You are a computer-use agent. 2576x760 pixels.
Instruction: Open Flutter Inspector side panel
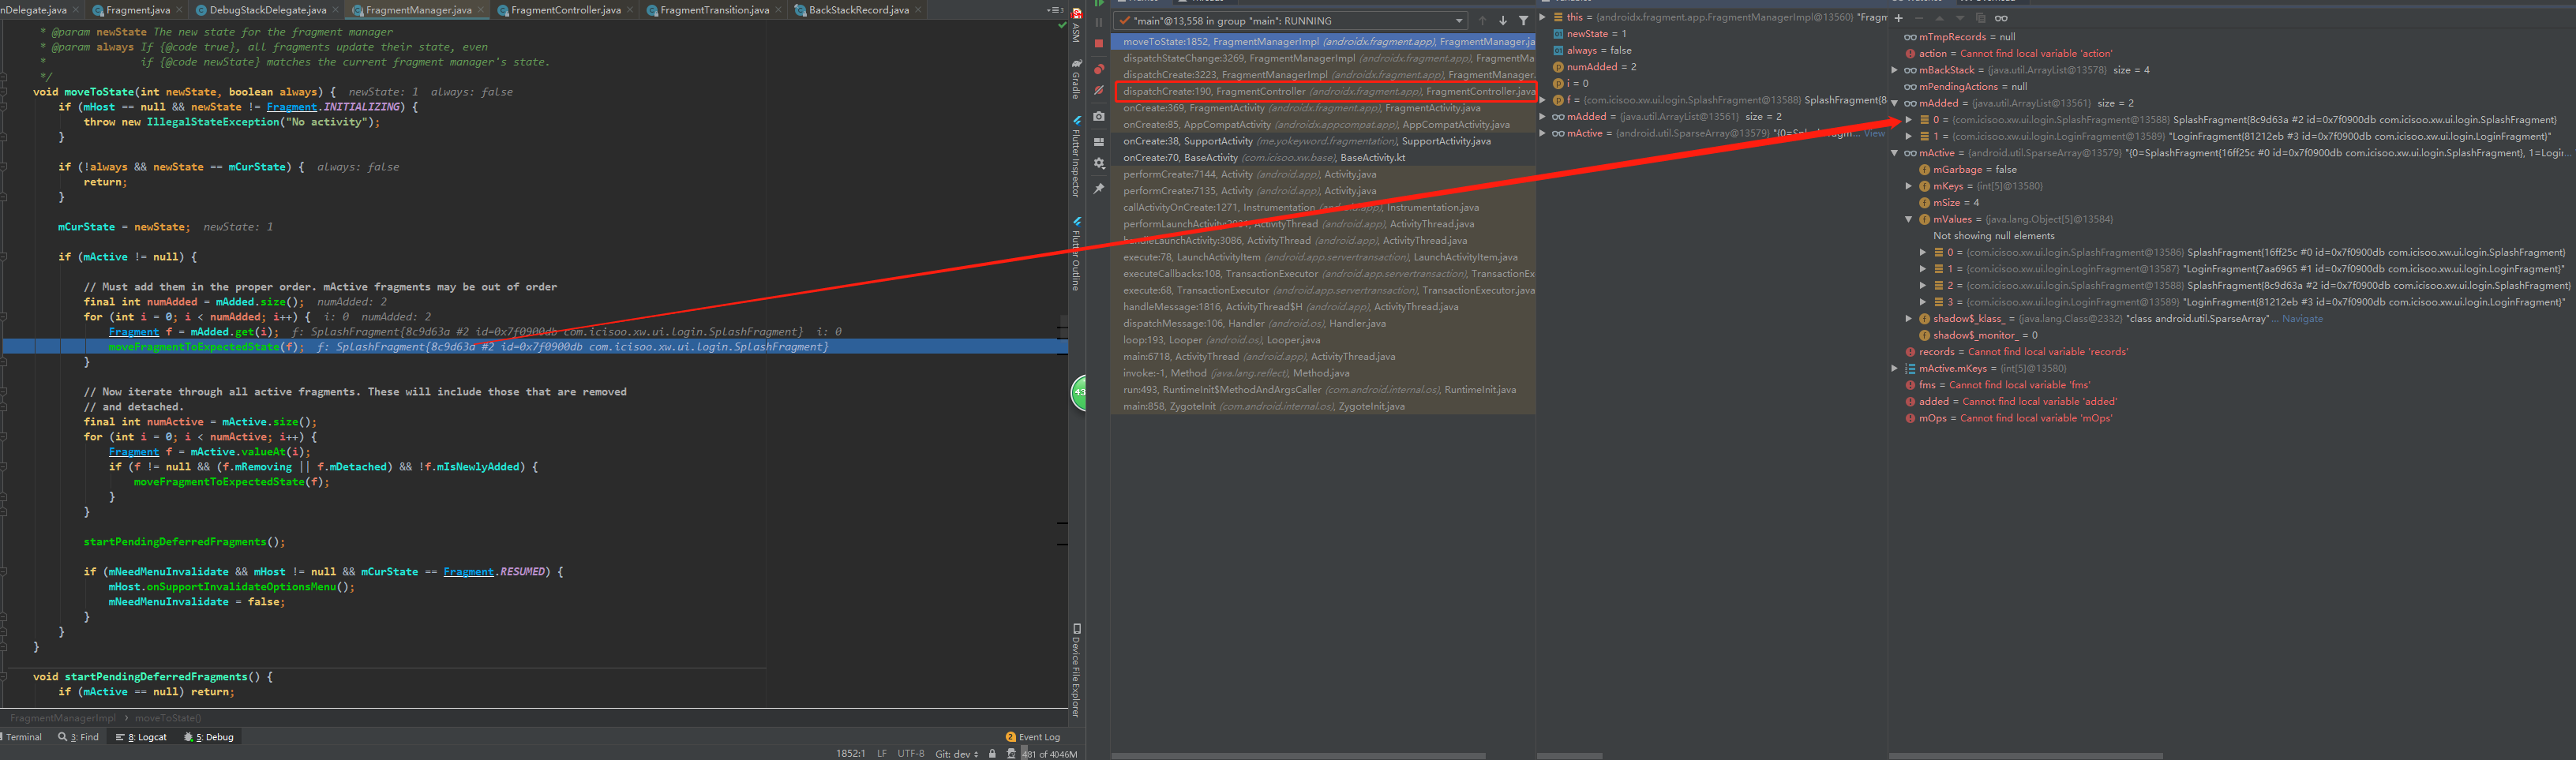click(1077, 157)
